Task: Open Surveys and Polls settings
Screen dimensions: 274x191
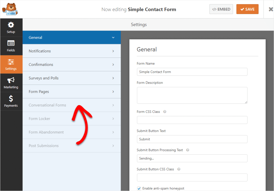Action: point(71,78)
